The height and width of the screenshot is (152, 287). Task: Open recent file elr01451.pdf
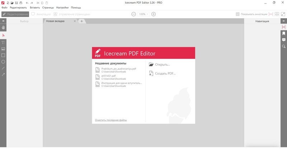click(x=111, y=77)
